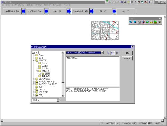Image resolution: width=167 pixels, height=126 pixels.
Task: Select the IDX14109 file name
Action: click(73, 58)
